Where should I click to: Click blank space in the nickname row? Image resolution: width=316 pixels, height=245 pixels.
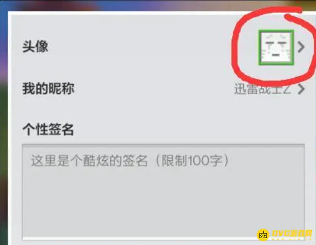click(x=153, y=89)
